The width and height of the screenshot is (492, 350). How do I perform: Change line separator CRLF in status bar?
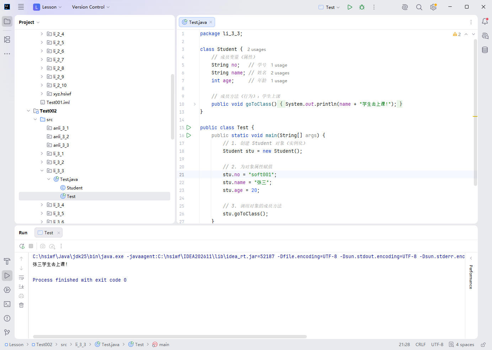[421, 345]
